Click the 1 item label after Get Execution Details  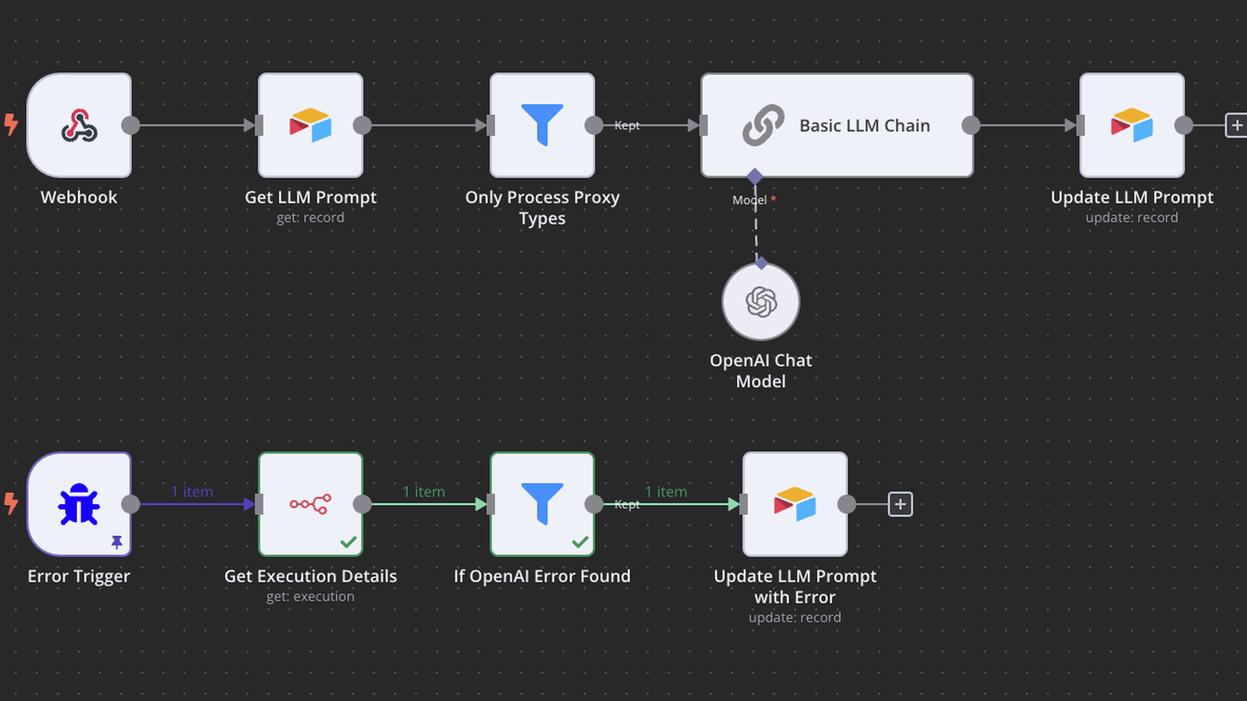click(423, 492)
